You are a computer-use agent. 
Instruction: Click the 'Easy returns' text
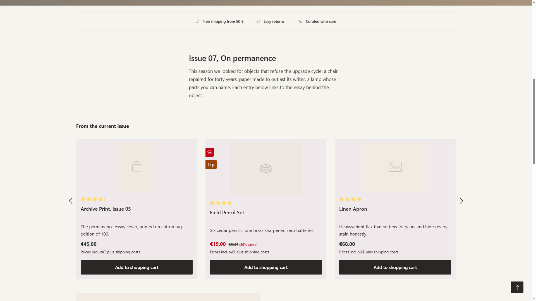[274, 21]
